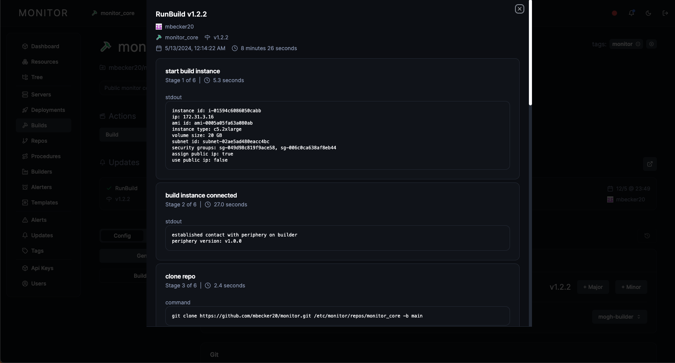Click the calendar date 5/13/2024 entry

(x=195, y=48)
